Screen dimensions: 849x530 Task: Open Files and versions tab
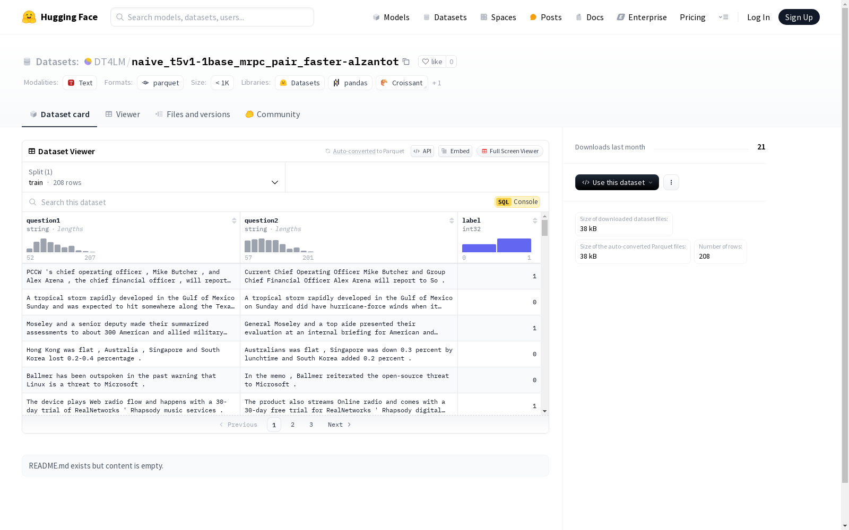point(193,114)
